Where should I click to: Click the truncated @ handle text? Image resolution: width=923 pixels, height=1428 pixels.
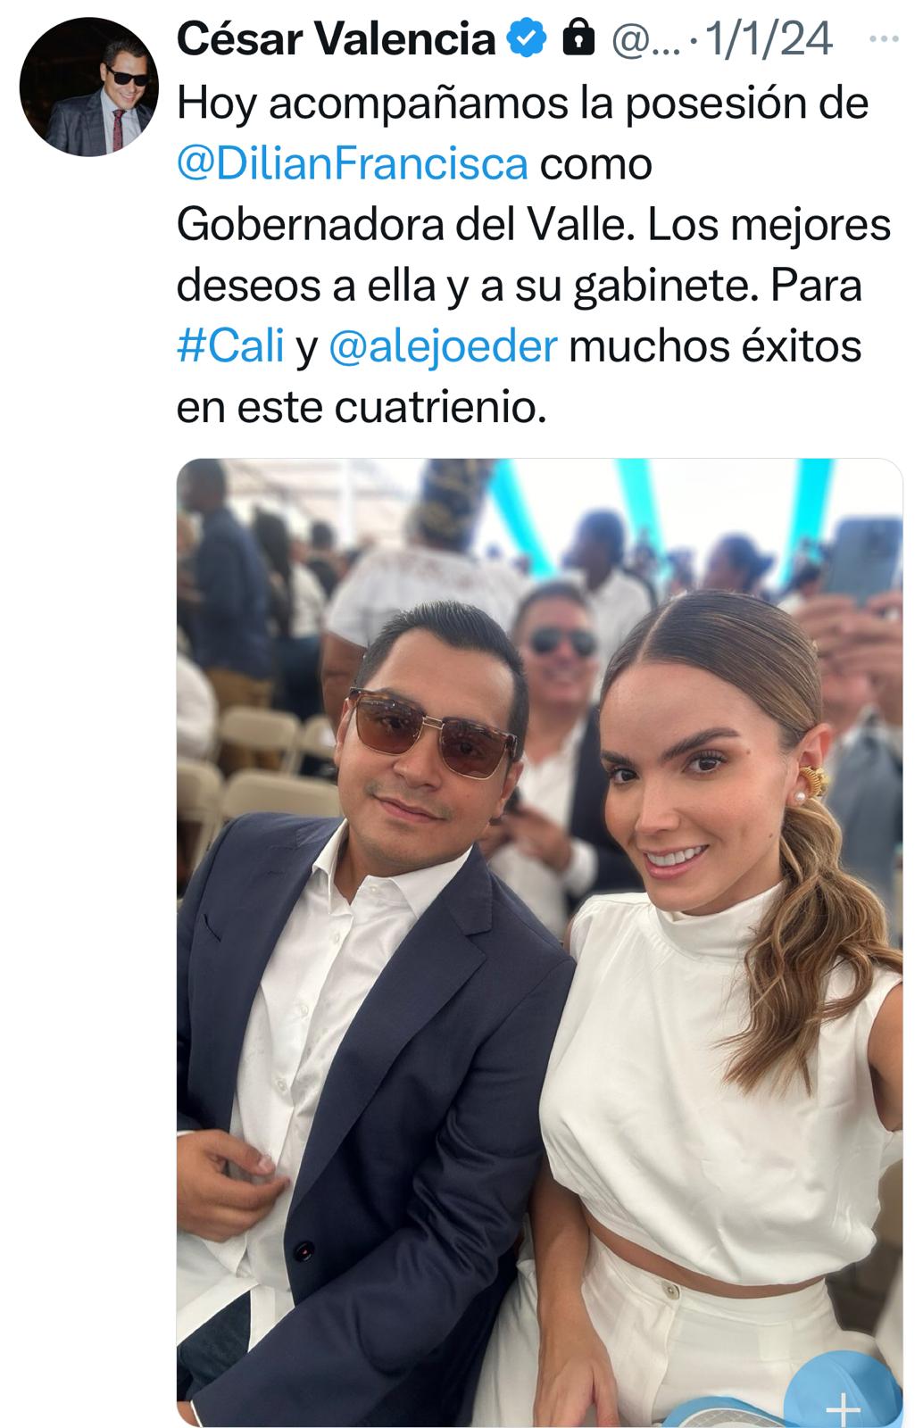pyautogui.click(x=644, y=39)
